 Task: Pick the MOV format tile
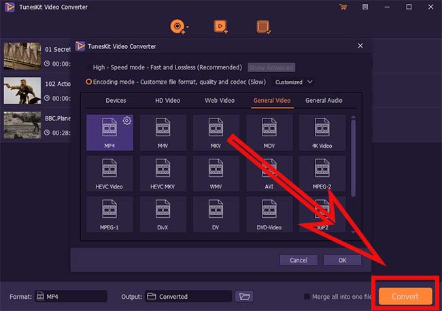pyautogui.click(x=269, y=132)
